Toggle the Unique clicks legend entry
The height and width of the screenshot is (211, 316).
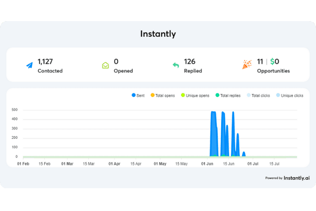click(x=289, y=95)
